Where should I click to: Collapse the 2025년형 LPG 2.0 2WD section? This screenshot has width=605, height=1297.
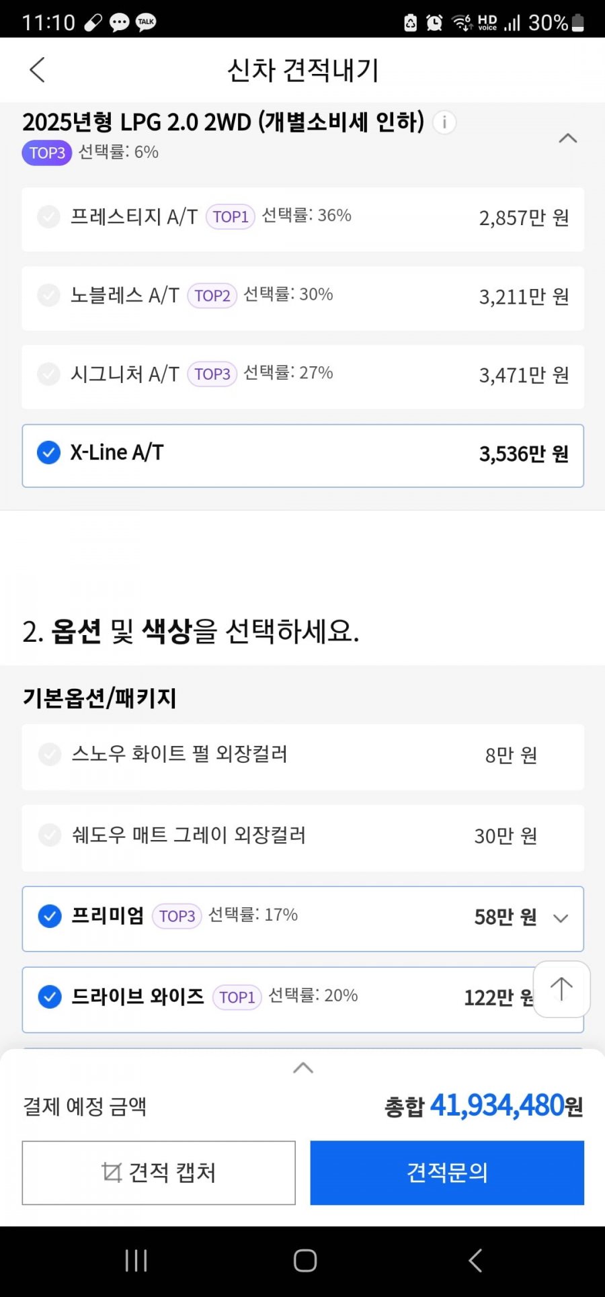[568, 138]
